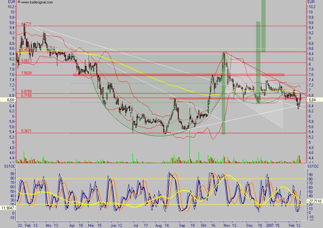The image size is (323, 228).
Task: Click the Aug month label on the date axis
Action: (159, 225)
